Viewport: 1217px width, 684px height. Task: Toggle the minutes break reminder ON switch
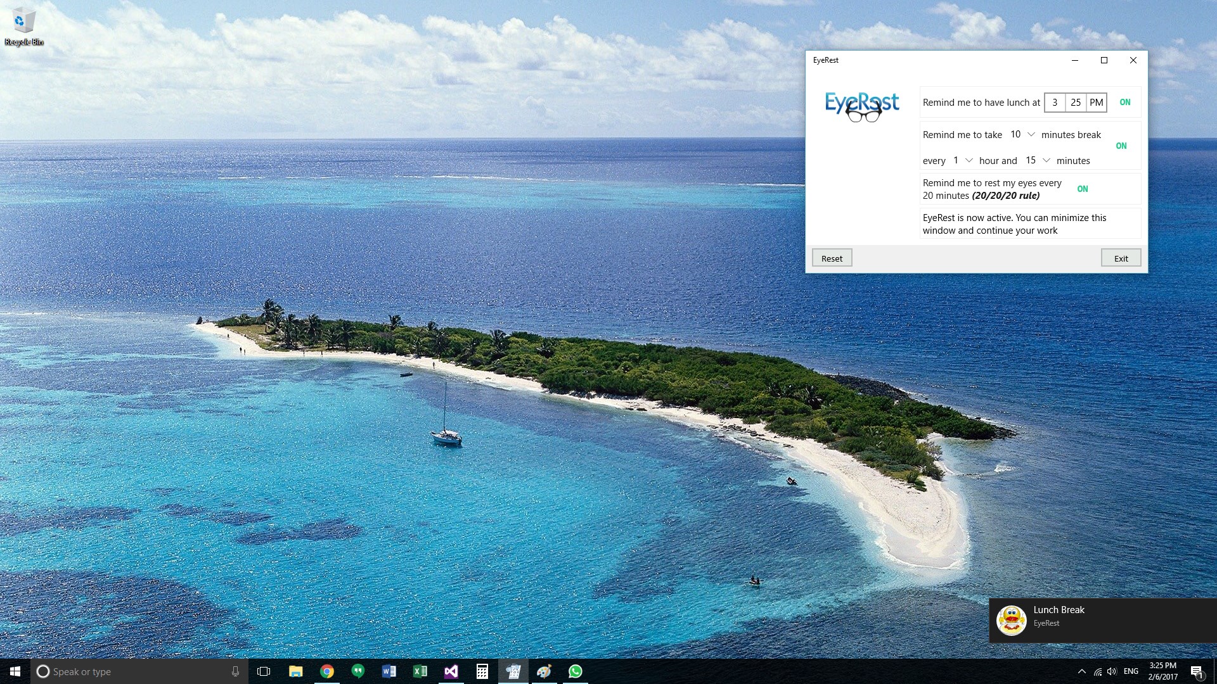coord(1121,146)
